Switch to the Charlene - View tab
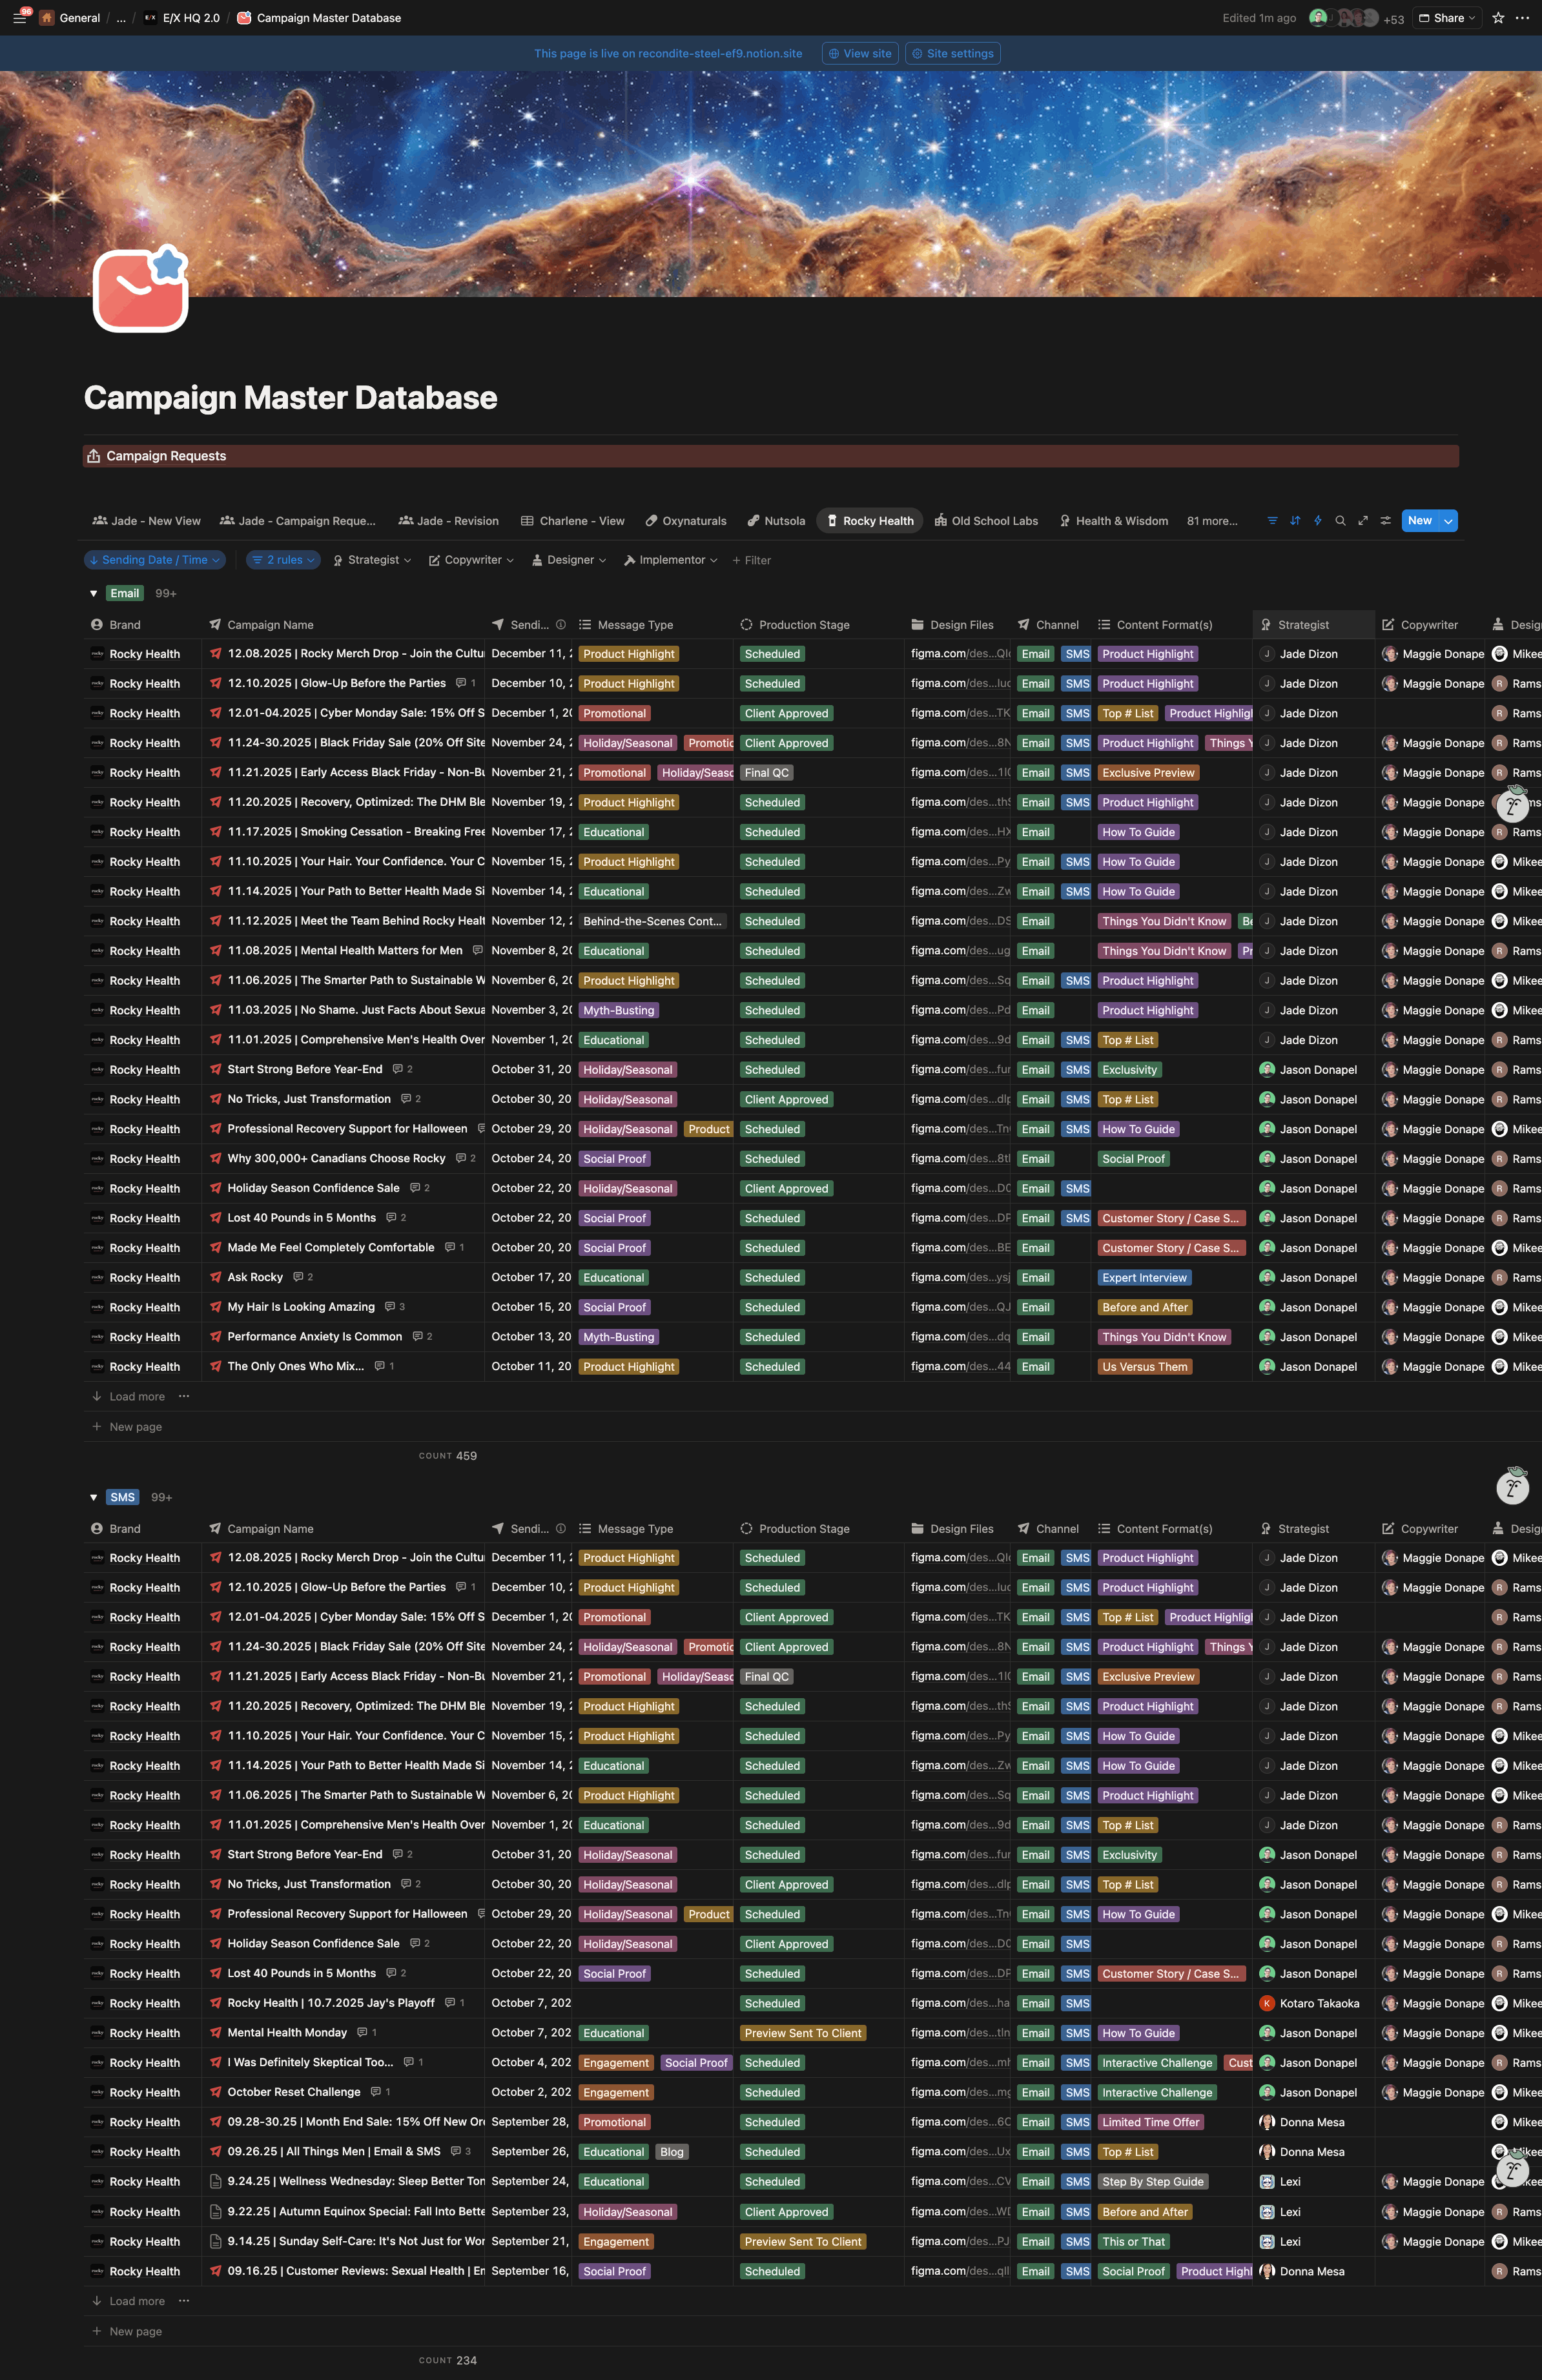 pos(572,521)
